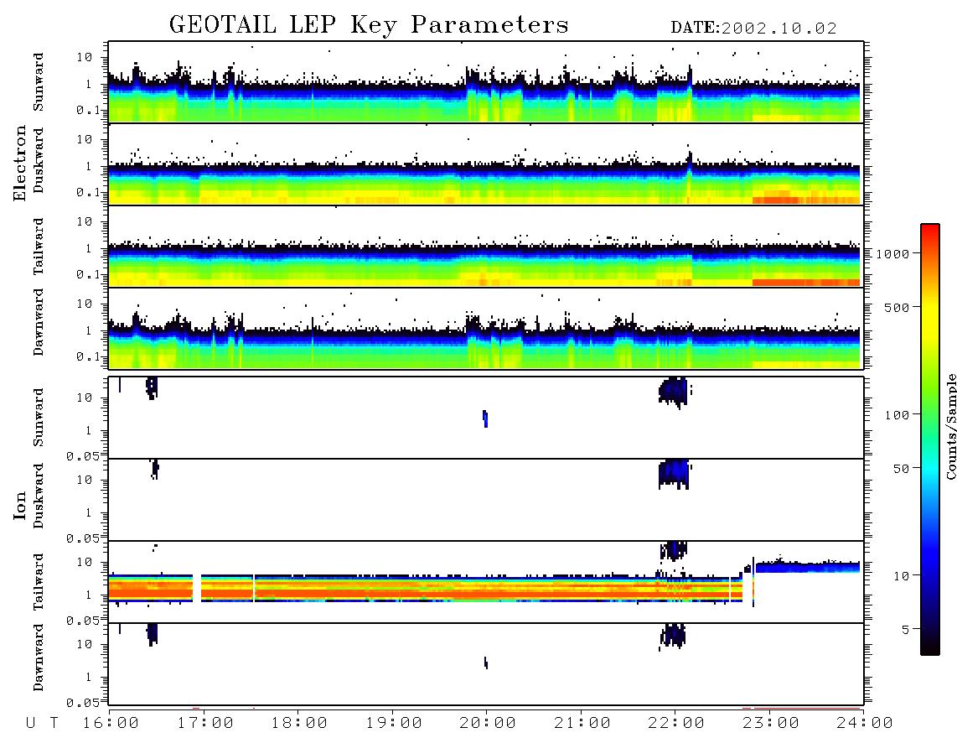Click the 1000 colorbar tick value
The width and height of the screenshot is (957, 738).
pos(892,254)
